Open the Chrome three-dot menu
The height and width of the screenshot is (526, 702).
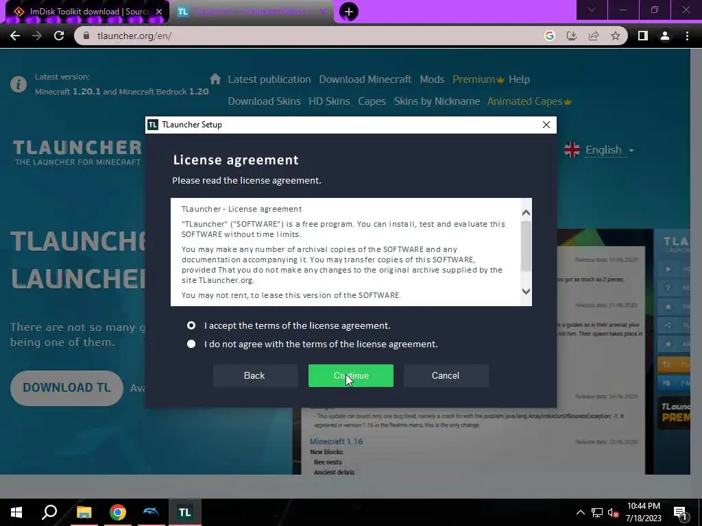(x=687, y=36)
